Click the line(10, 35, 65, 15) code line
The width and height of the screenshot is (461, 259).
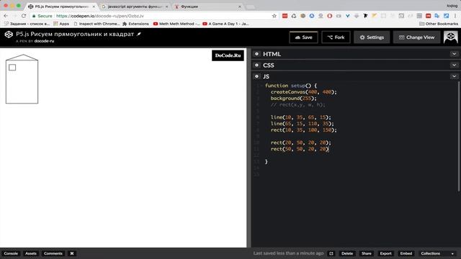301,117
